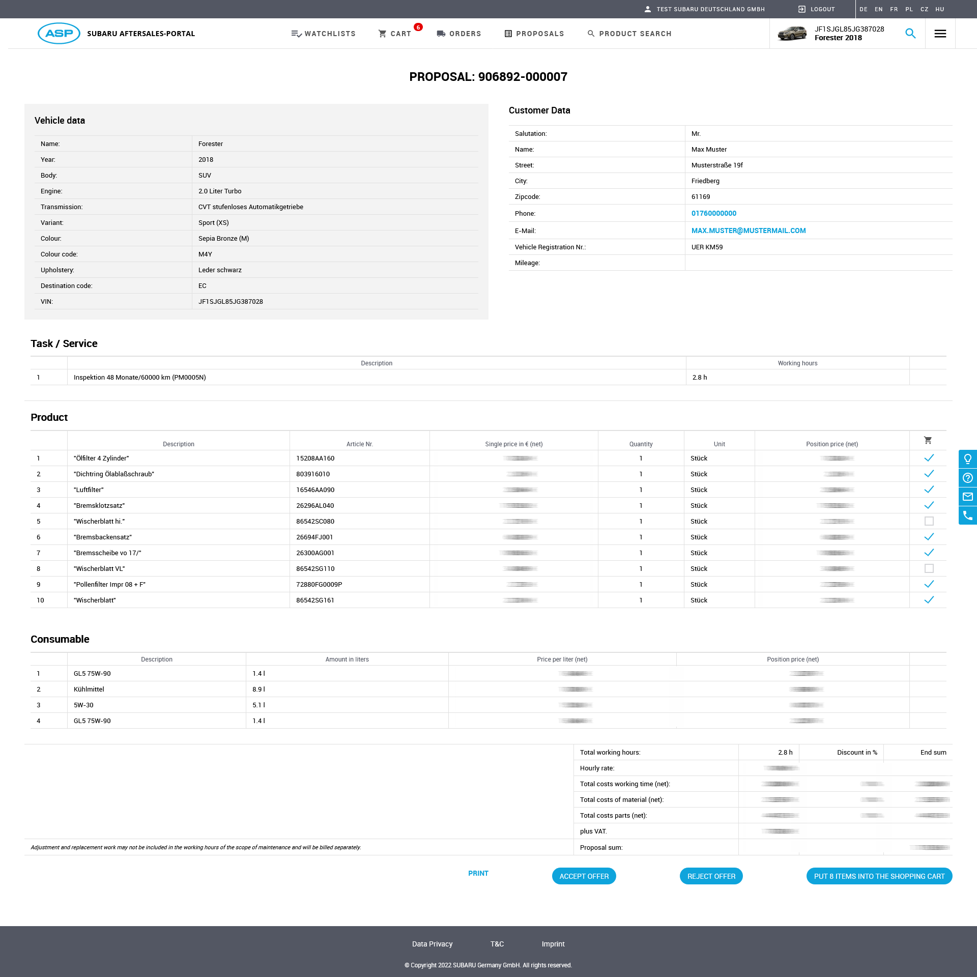Open Cart with 6 items

pyautogui.click(x=395, y=34)
